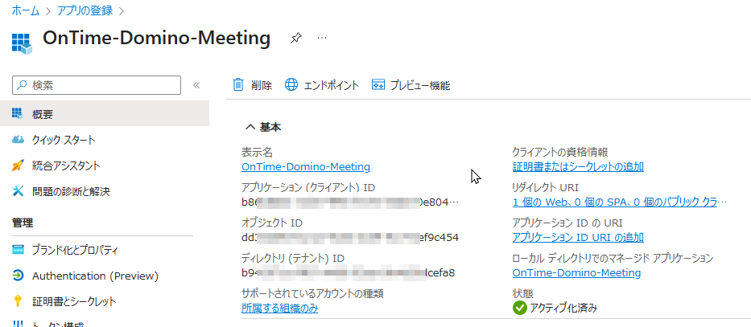This screenshot has height=327, width=751.
Task: Open プレビュー機能 icon in toolbar
Action: (378, 85)
